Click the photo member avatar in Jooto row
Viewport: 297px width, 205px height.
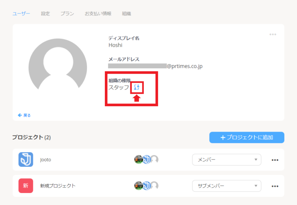point(138,159)
